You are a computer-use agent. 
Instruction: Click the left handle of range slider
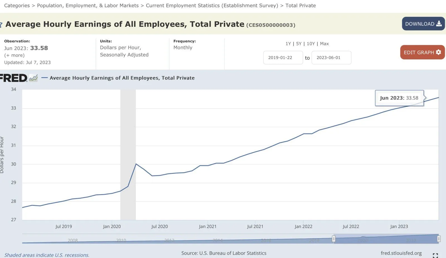pyautogui.click(x=333, y=239)
